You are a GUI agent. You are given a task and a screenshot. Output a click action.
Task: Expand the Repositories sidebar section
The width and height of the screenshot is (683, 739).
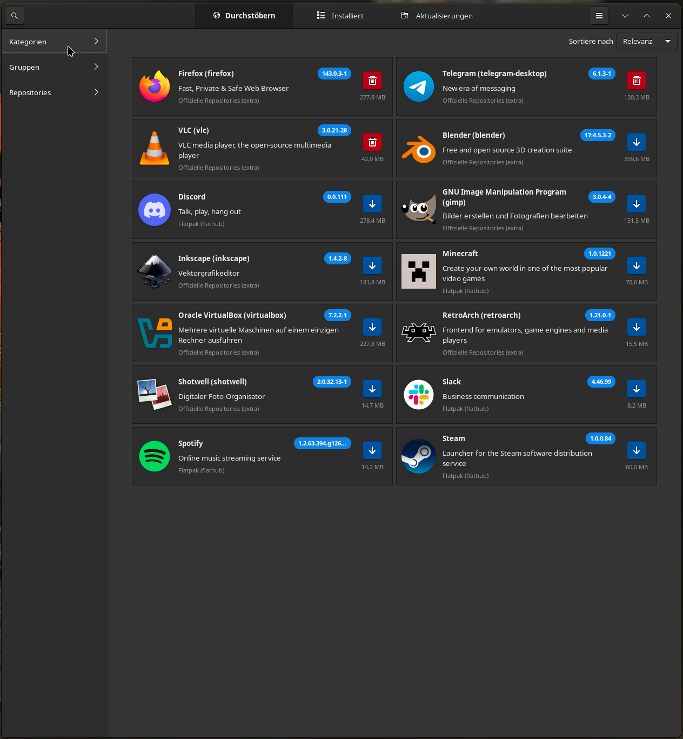click(x=55, y=92)
